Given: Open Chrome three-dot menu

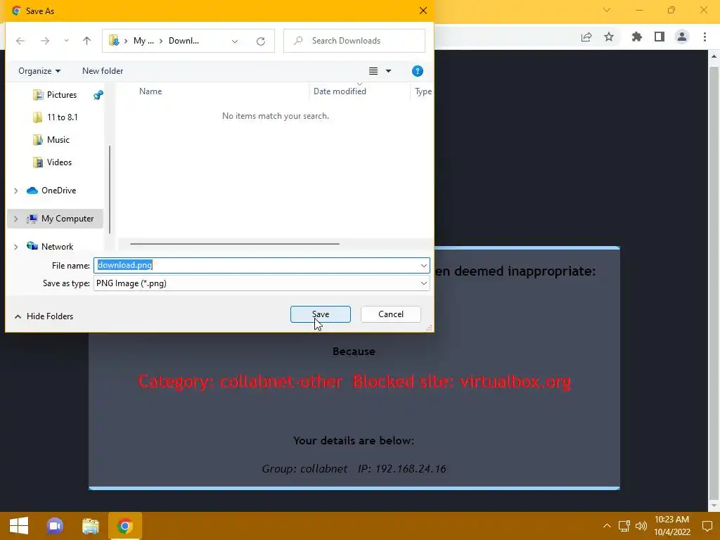Looking at the screenshot, I should pyautogui.click(x=705, y=37).
